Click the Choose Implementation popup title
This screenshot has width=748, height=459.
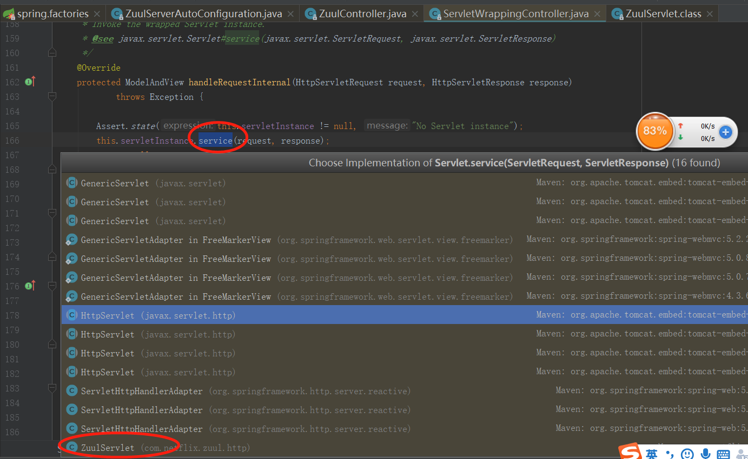pyautogui.click(x=514, y=163)
